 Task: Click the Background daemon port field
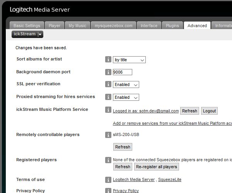[122, 72]
